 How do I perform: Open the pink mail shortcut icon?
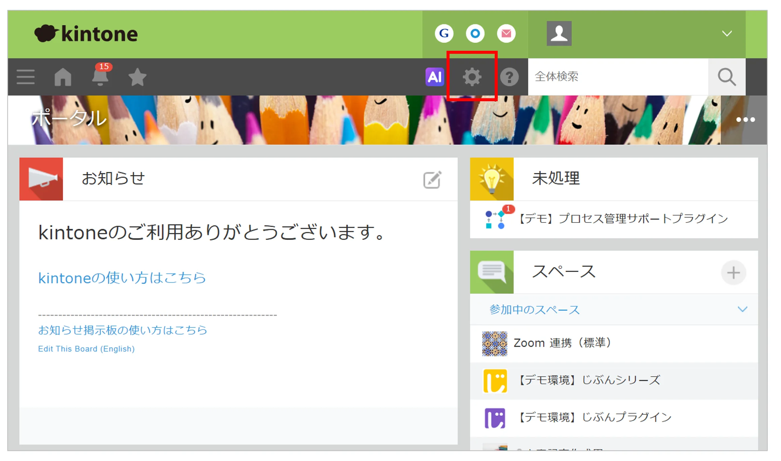coord(506,33)
